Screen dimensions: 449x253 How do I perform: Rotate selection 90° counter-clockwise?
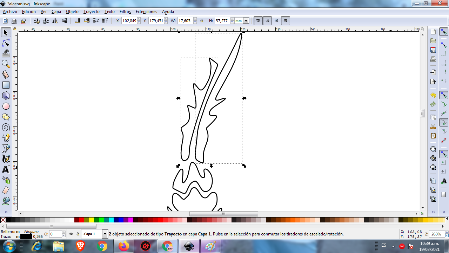[x=36, y=21]
